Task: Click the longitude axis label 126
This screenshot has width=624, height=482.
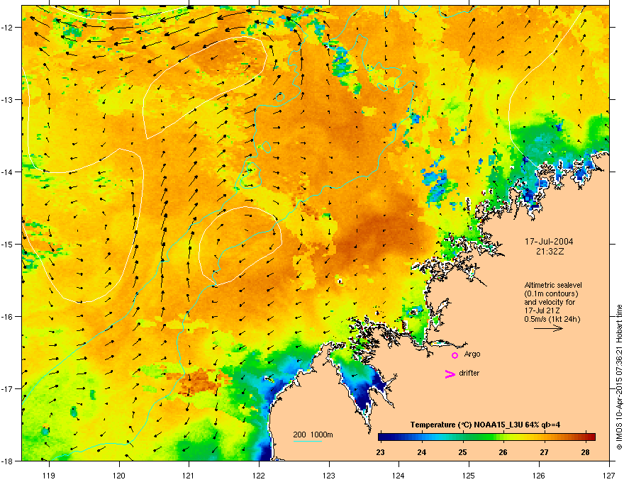Action: coord(539,475)
